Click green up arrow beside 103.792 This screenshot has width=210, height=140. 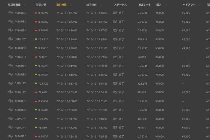(x=36, y=119)
